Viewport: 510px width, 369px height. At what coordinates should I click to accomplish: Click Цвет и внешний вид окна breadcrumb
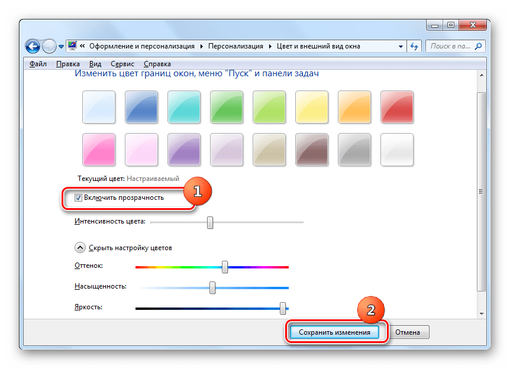tap(318, 46)
